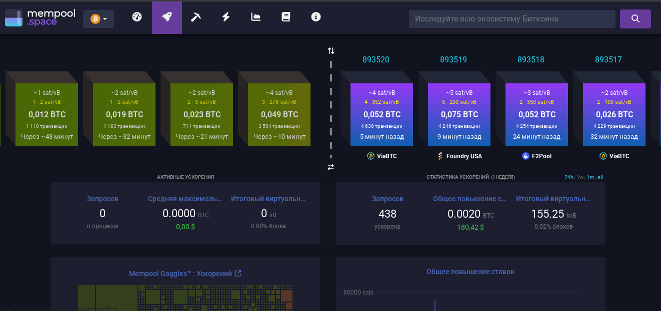
Task: Switch statistics range to 1m
Action: (x=590, y=177)
